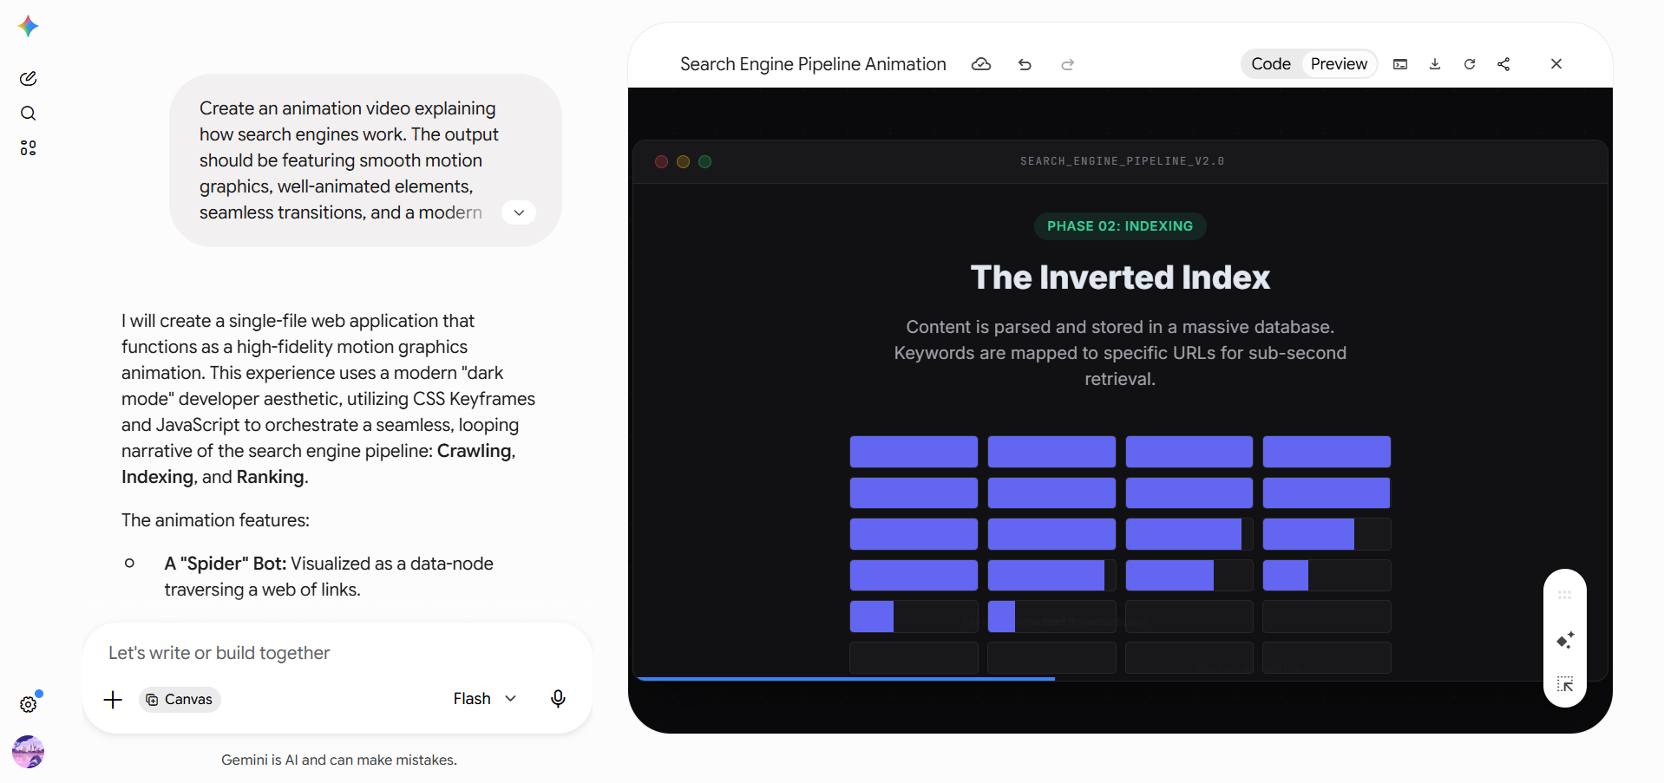Open Gems explorer icon in sidebar

coord(28,148)
